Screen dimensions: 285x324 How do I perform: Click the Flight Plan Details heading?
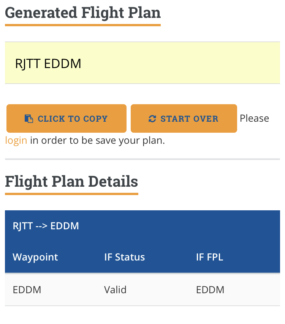coord(71,181)
